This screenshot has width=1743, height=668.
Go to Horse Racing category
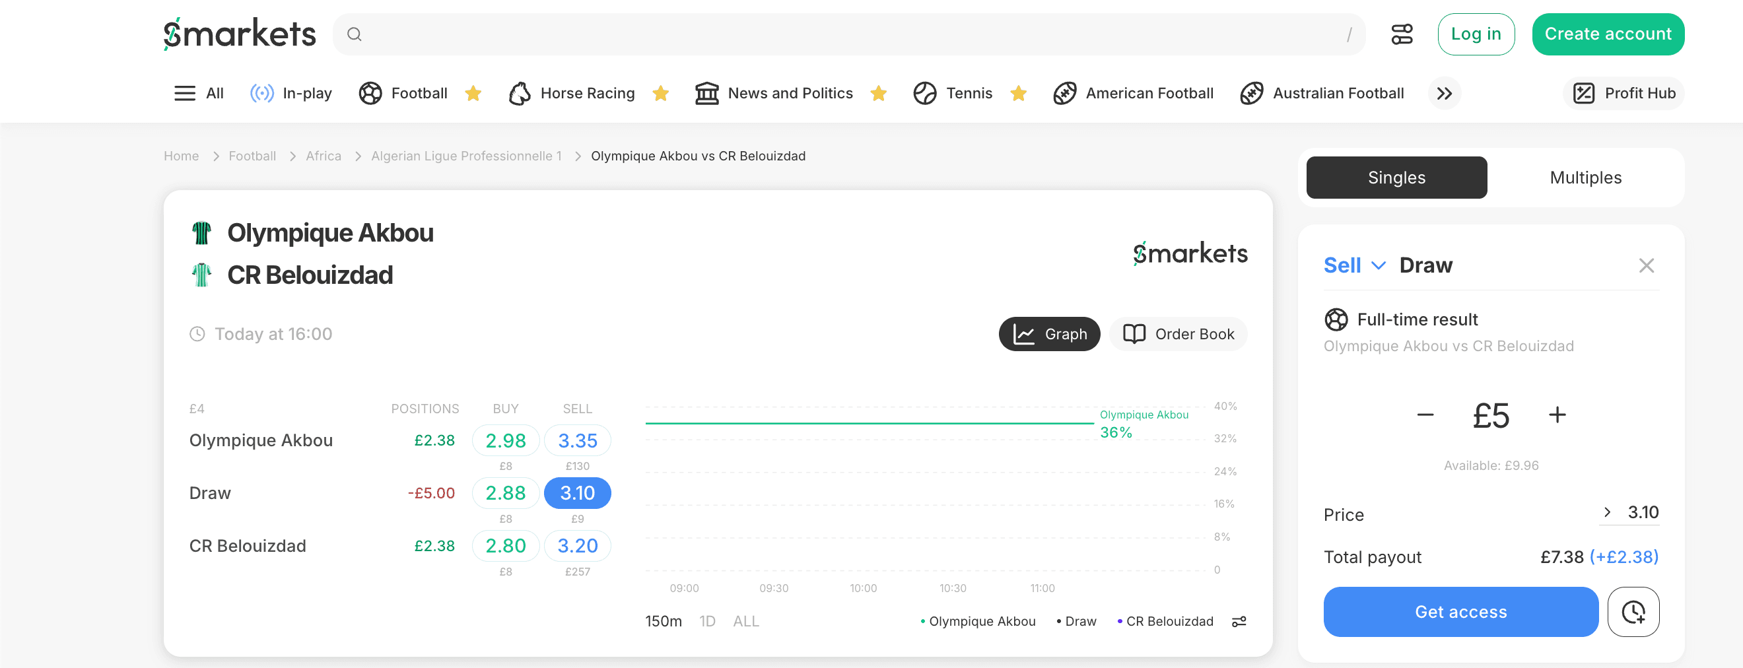[x=571, y=93]
